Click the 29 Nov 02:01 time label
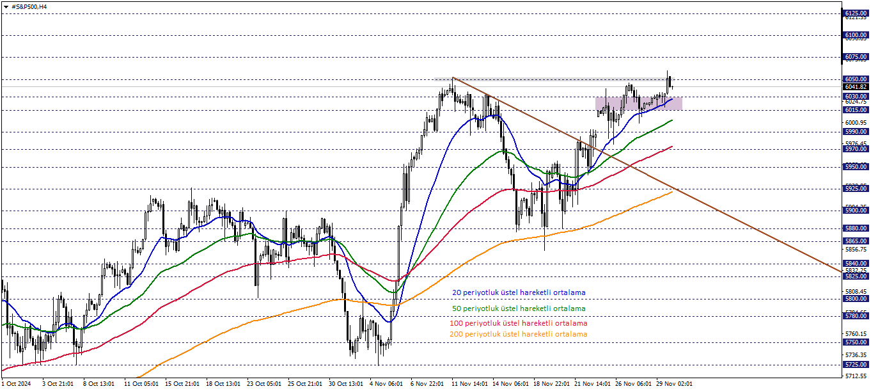 (673, 385)
